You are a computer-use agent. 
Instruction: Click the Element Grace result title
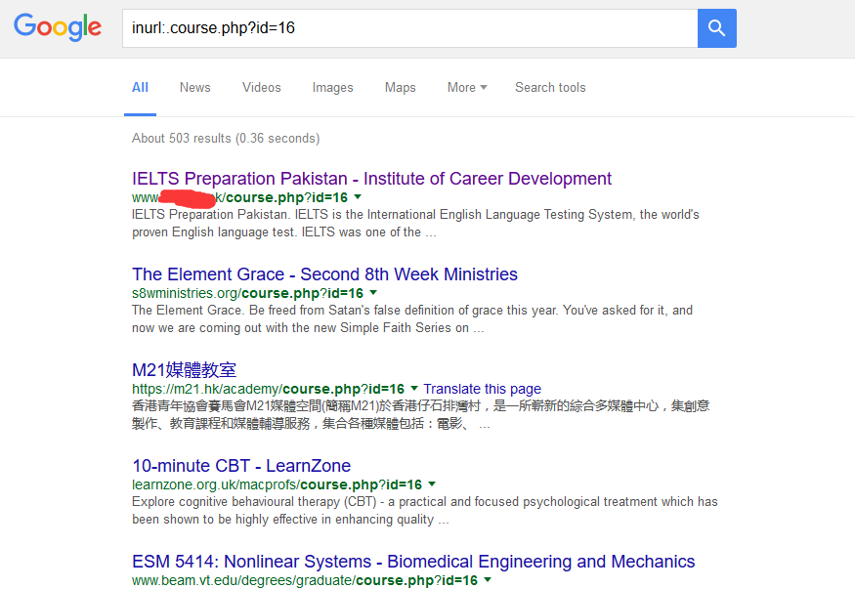[324, 274]
